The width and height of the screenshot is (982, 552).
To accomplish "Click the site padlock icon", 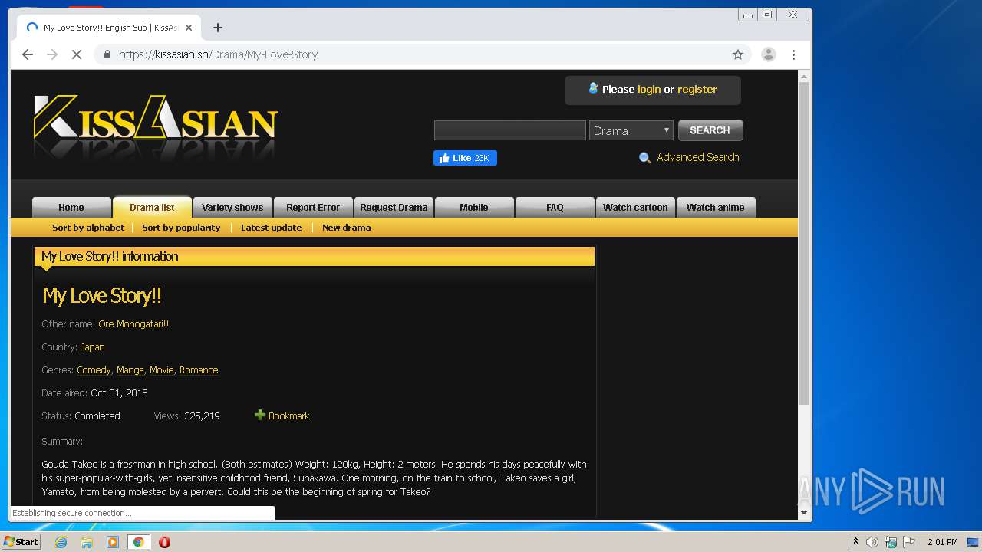I will click(x=107, y=54).
